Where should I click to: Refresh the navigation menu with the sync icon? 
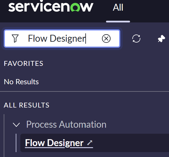[136, 39]
